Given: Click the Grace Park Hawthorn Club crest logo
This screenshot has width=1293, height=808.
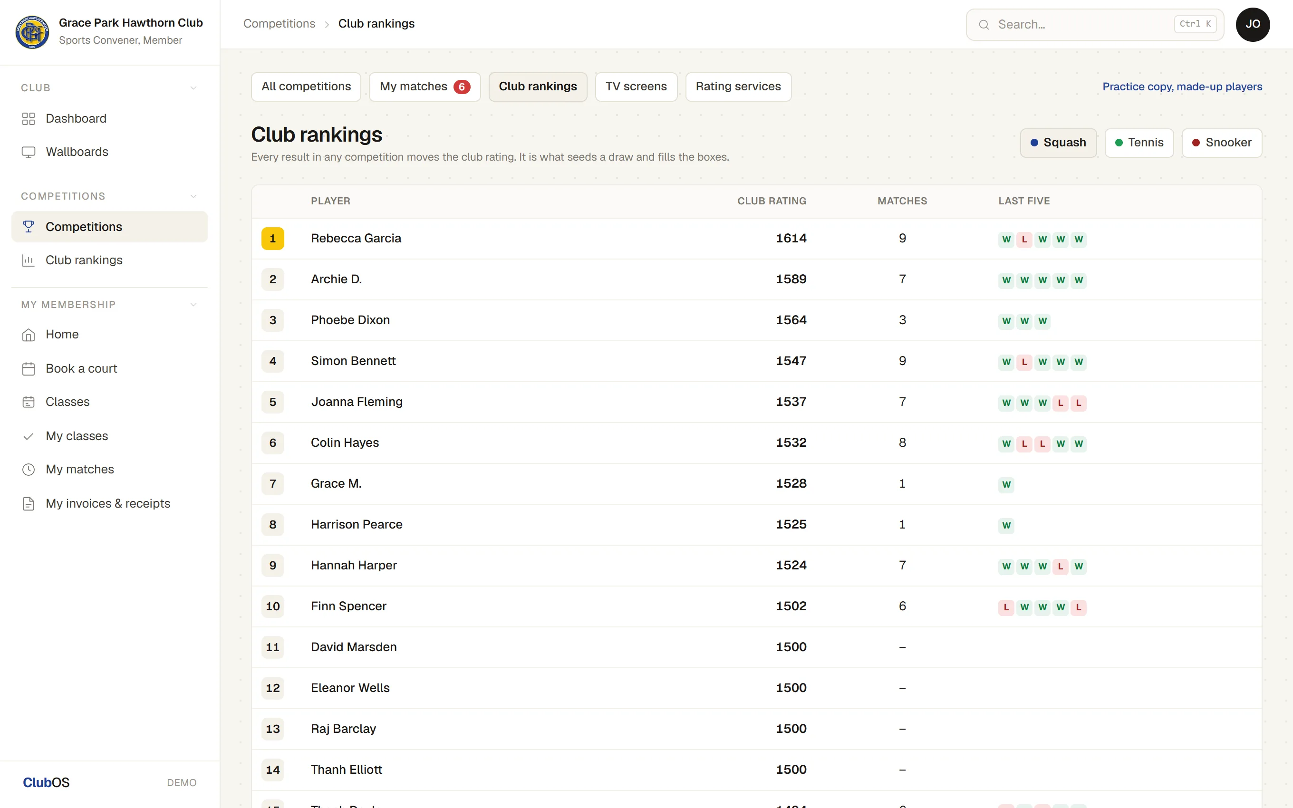Looking at the screenshot, I should click(32, 31).
